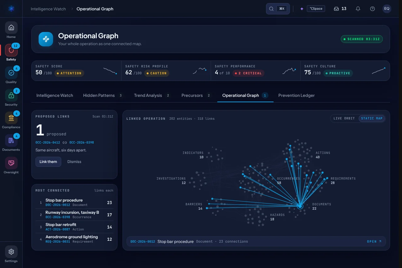Open the notifications bell icon
Screen dimensions: 402x268
[x=358, y=9]
